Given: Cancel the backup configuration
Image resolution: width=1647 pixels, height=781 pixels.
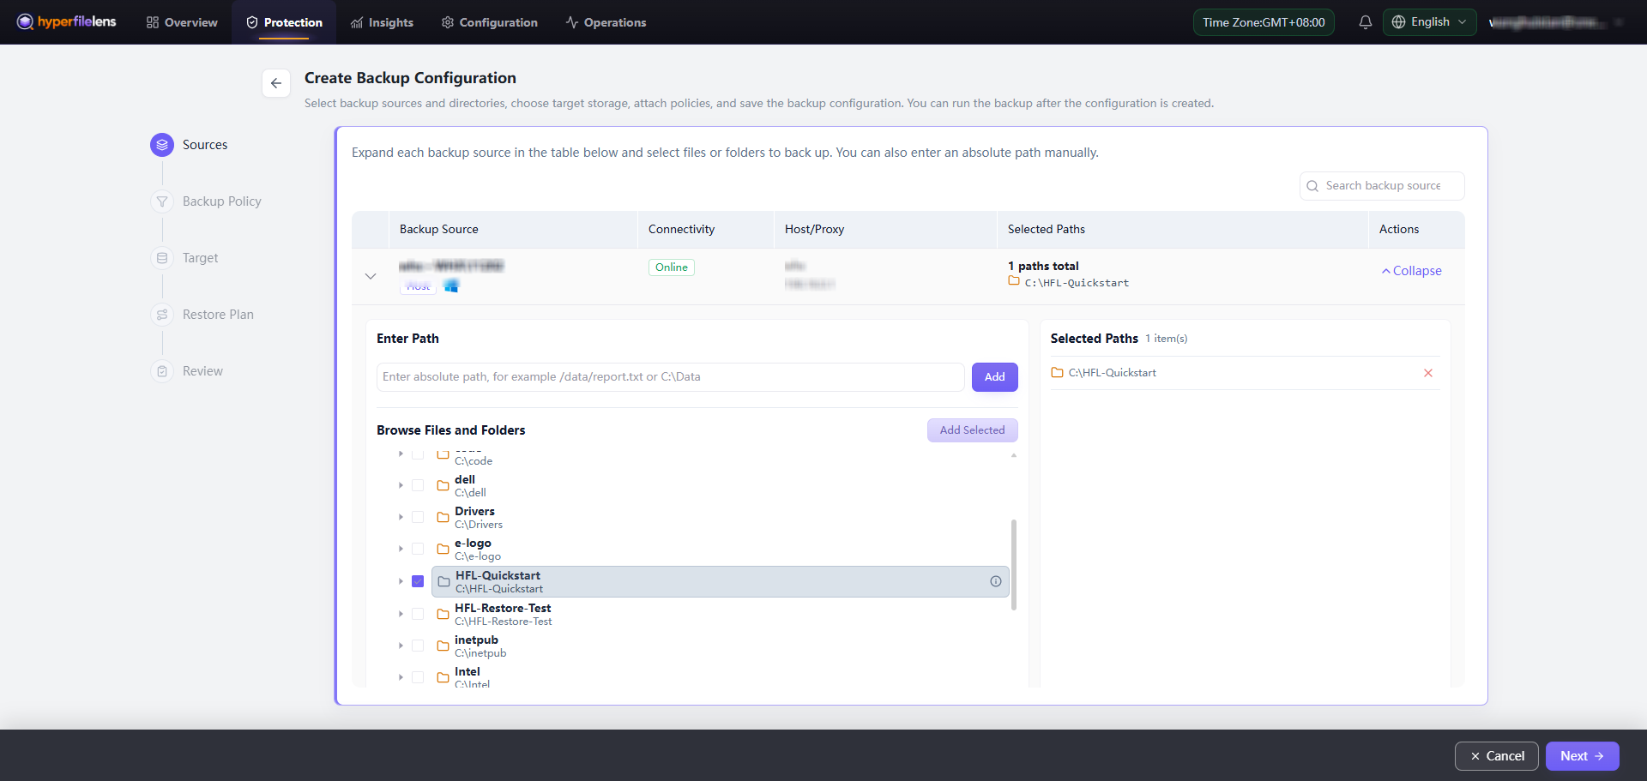Looking at the screenshot, I should tap(1497, 756).
